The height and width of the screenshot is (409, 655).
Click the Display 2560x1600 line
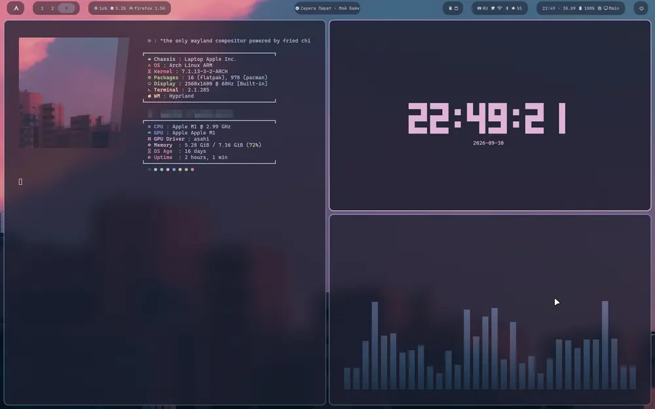207,84
